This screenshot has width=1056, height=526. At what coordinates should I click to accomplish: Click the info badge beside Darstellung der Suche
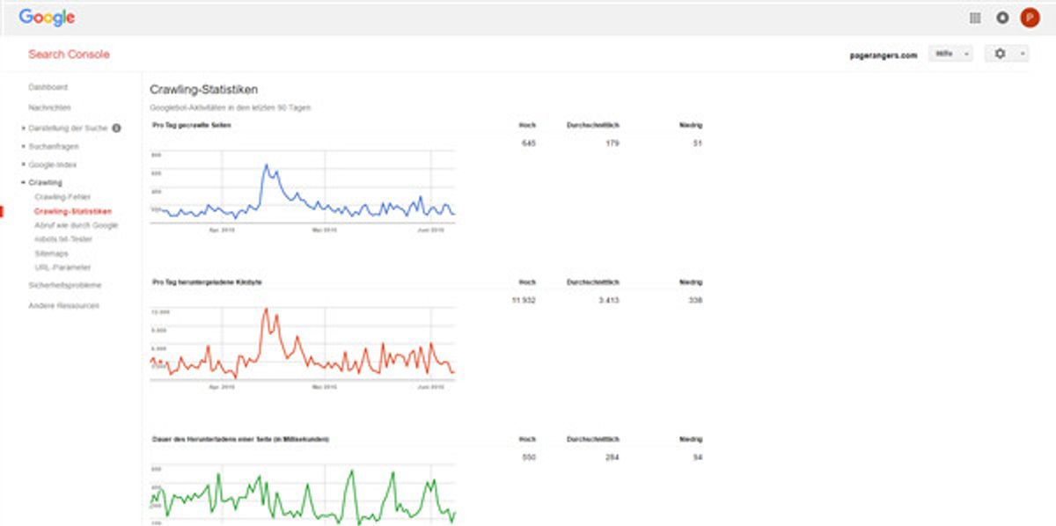click(x=116, y=128)
